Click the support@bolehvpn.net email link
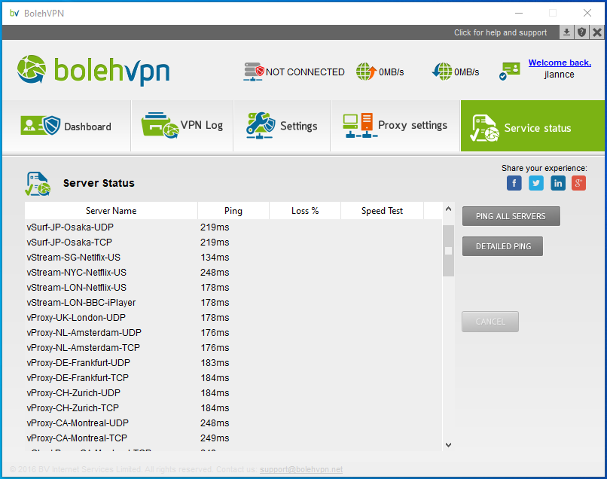607x479 pixels. click(301, 469)
